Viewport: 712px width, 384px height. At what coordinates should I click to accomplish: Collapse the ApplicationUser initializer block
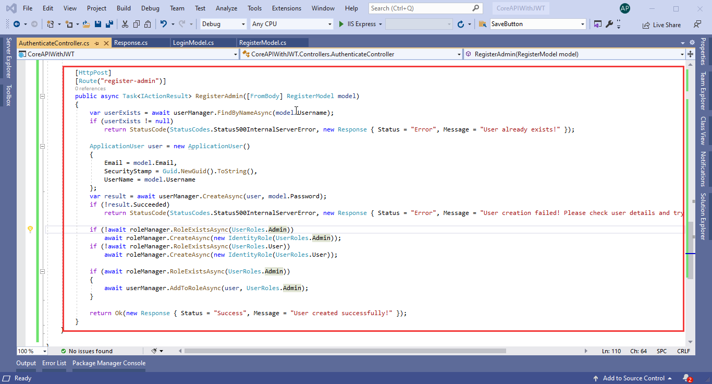[x=42, y=146]
